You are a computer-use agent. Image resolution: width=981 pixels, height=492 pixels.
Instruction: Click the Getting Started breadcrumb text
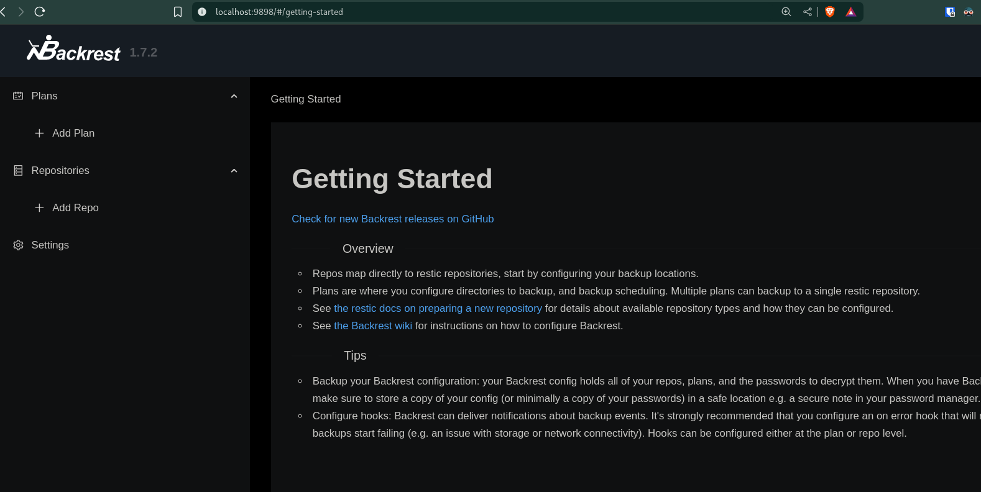click(x=306, y=99)
